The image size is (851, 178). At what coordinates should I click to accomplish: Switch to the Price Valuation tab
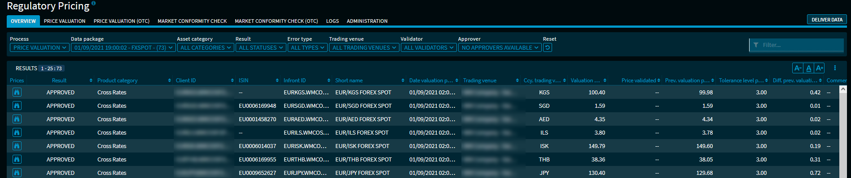coord(65,21)
